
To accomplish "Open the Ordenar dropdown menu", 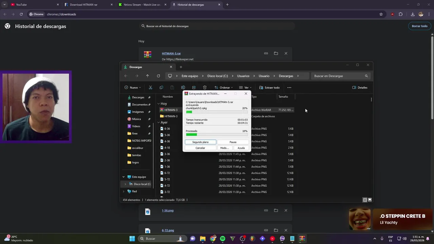I will (x=223, y=87).
